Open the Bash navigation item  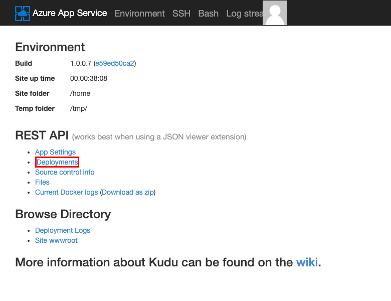[x=209, y=14]
